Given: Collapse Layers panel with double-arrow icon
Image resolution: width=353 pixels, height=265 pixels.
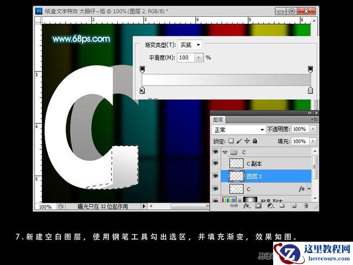Looking at the screenshot, I should click(x=310, y=113).
